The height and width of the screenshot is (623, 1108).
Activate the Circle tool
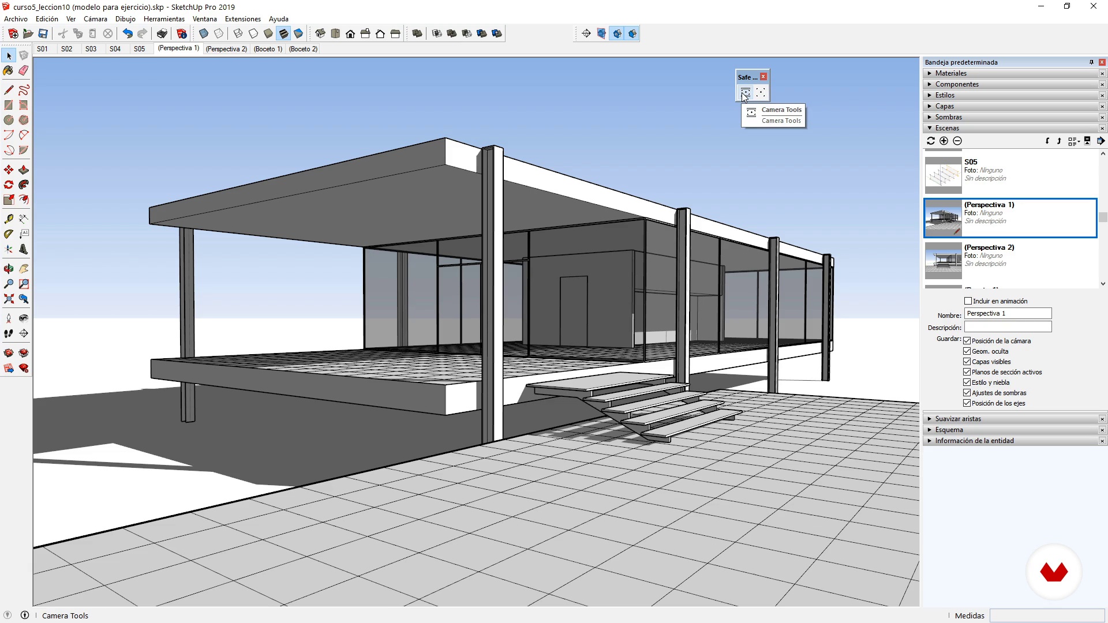point(9,120)
